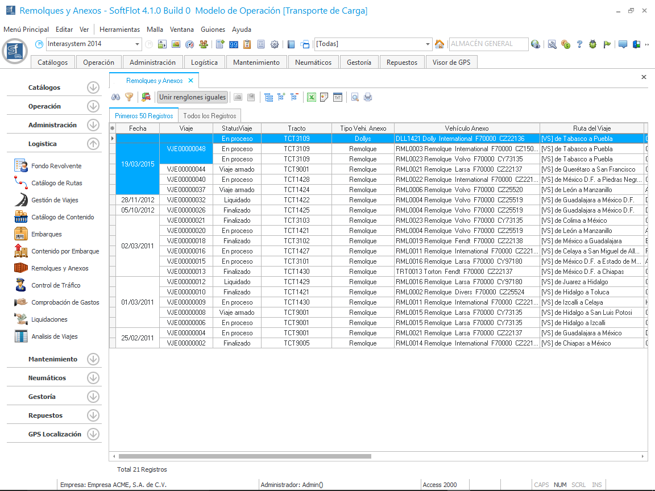Screen dimensions: 655x491
Task: Open Gestión de Viajes in sidebar
Action: coord(55,200)
